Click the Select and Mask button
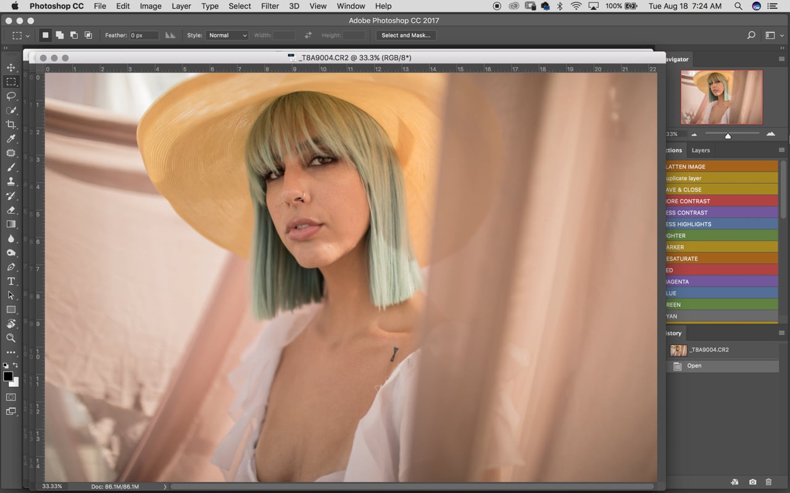Viewport: 790px width, 493px height. [x=405, y=35]
